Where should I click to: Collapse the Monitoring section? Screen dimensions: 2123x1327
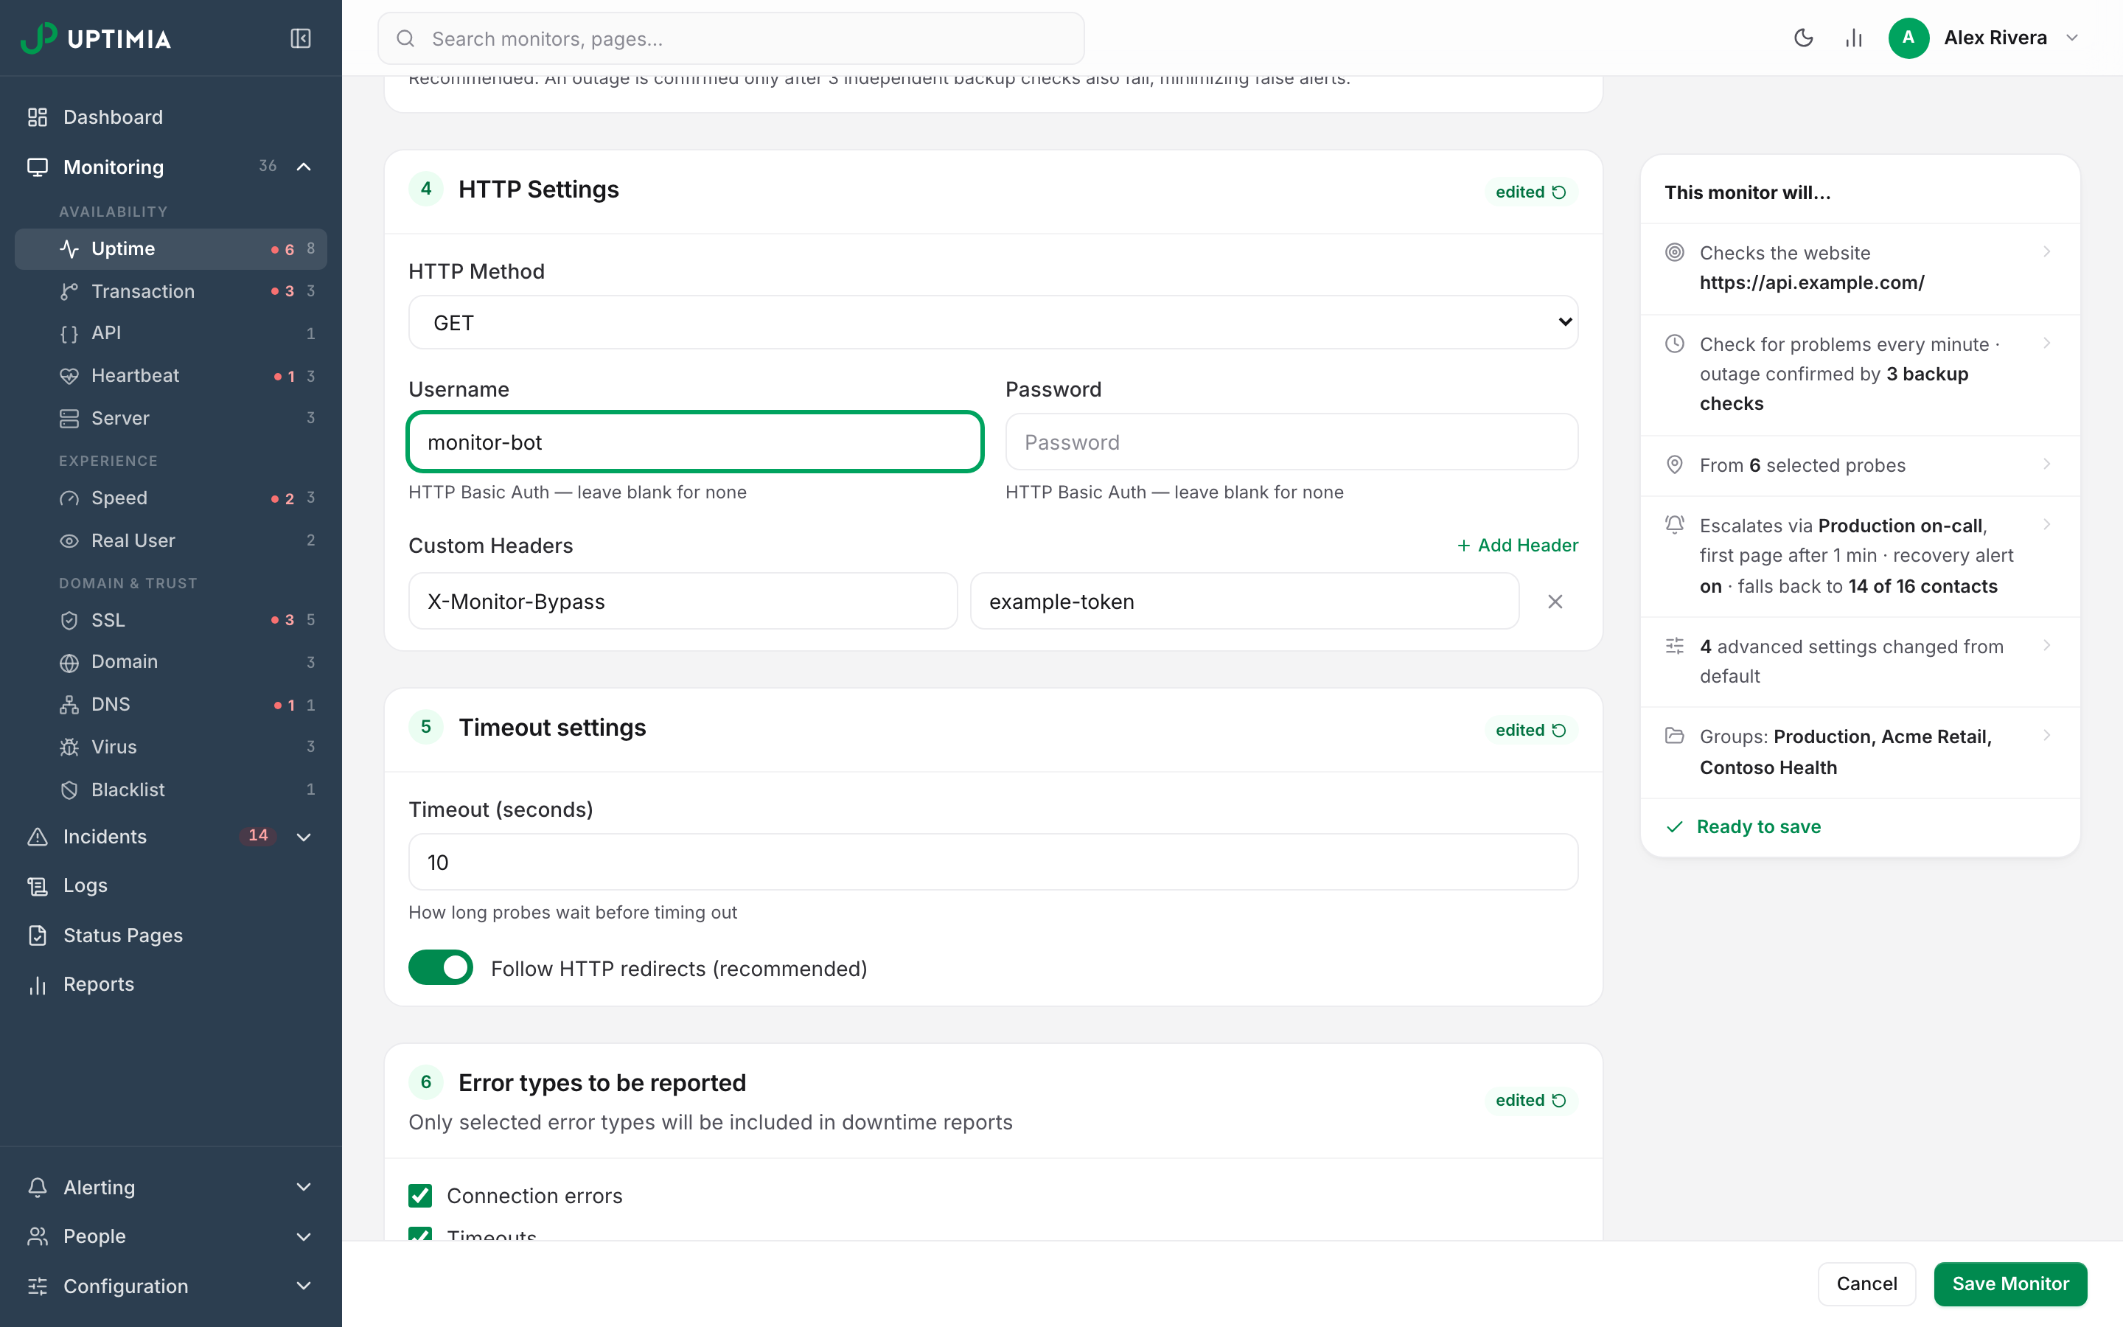coord(304,167)
